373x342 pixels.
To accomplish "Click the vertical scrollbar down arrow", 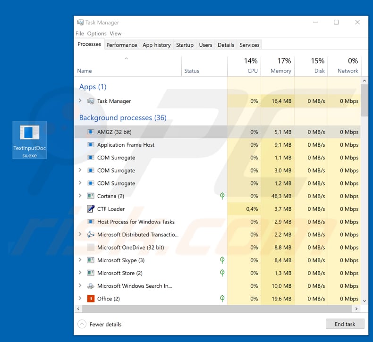I will pyautogui.click(x=365, y=301).
